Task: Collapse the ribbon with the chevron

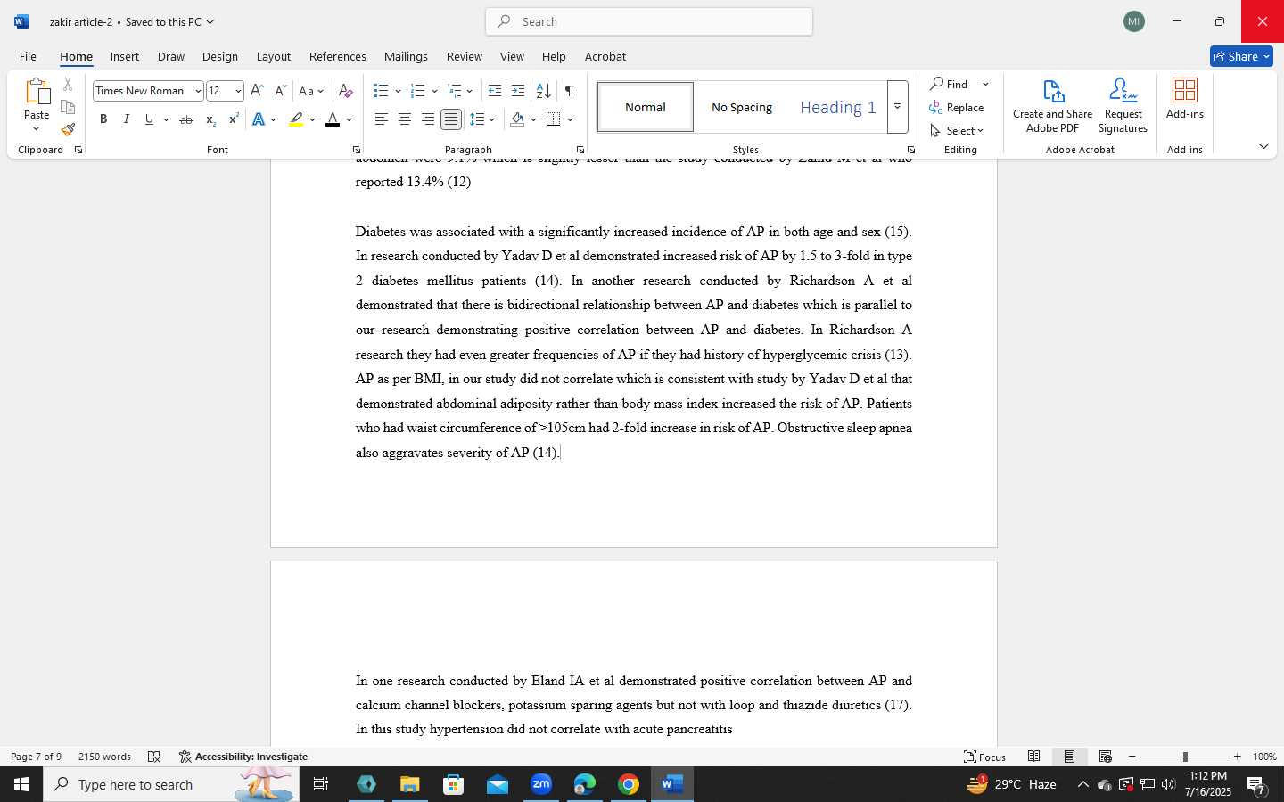Action: tap(1263, 146)
